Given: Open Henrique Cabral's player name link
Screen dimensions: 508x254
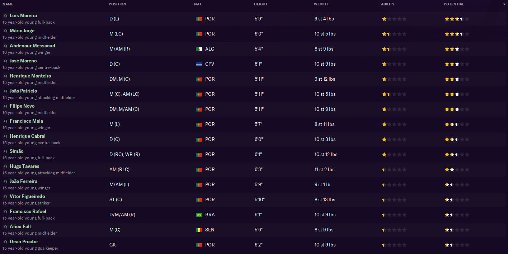Looking at the screenshot, I should 28,136.
